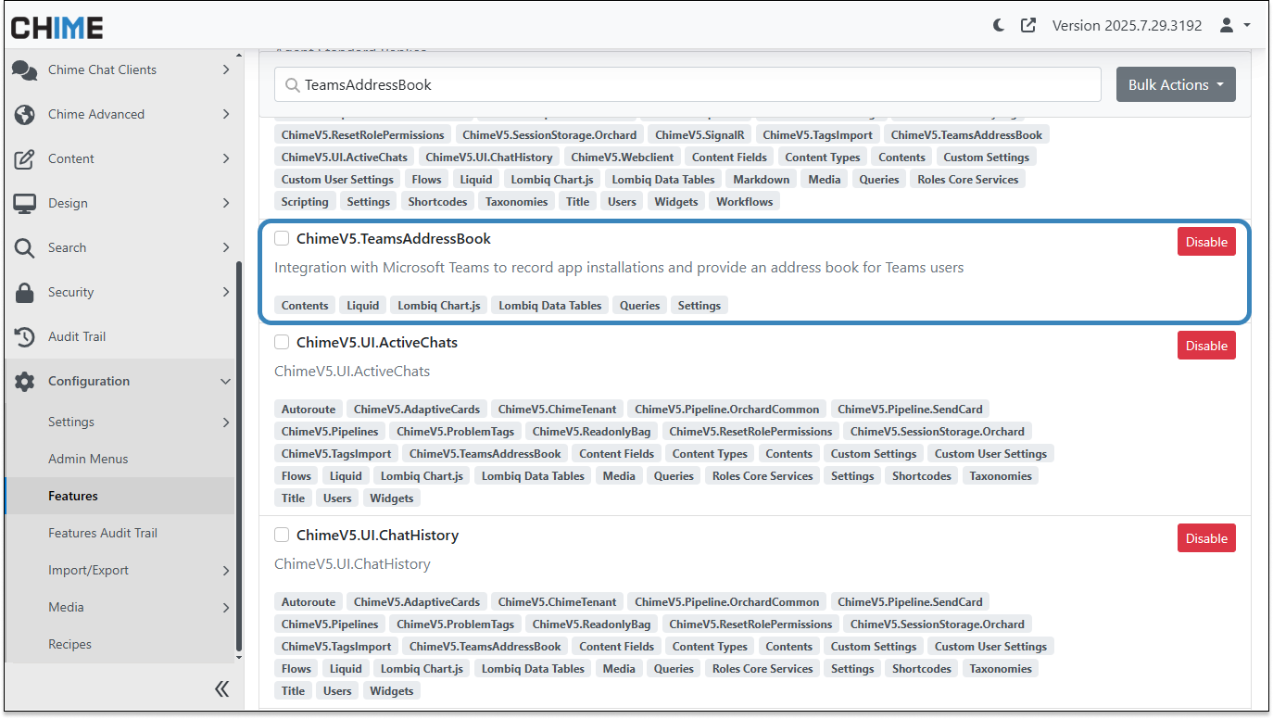Expand the Design menu chevron

point(226,203)
